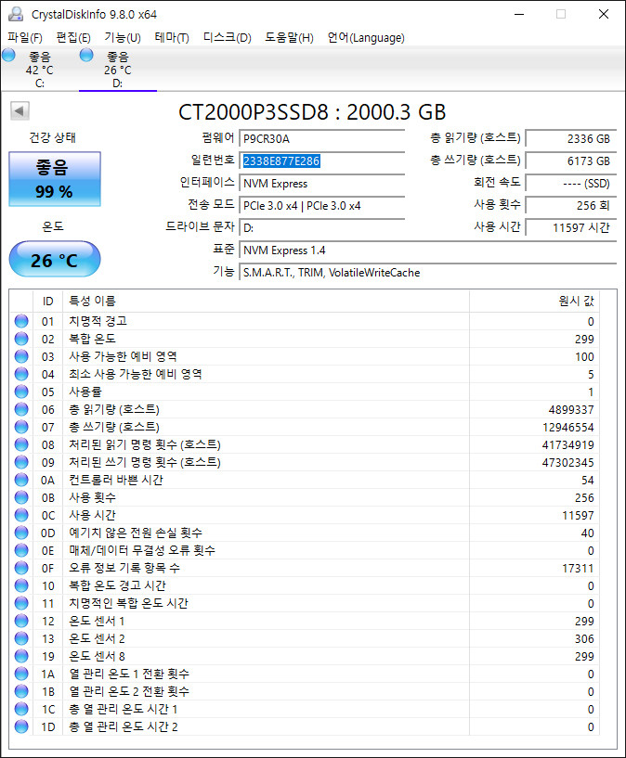
Task: Click the features field S.M.A.R.T., TRIM
Action: [428, 272]
